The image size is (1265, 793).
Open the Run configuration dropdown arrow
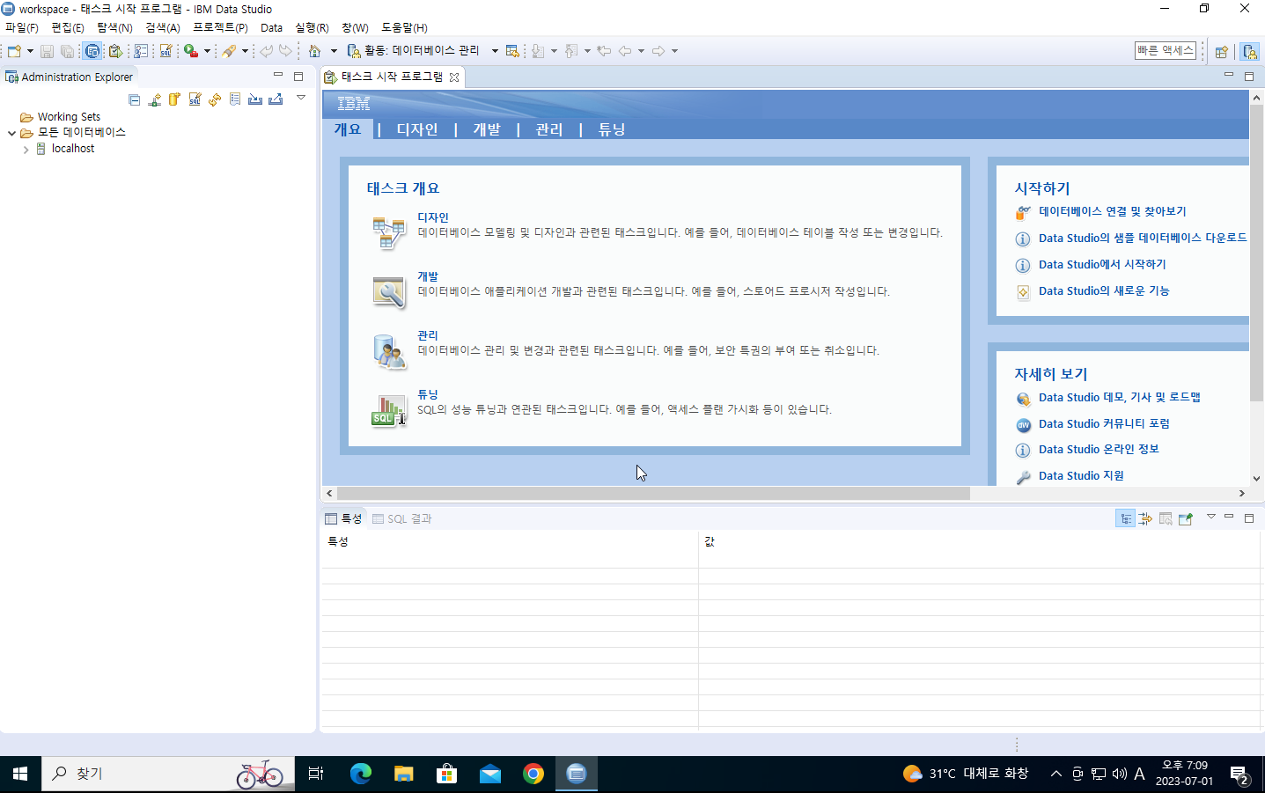click(208, 51)
